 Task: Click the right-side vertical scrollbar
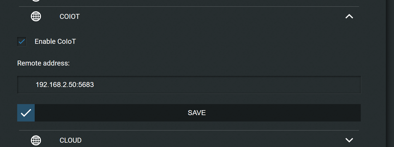(390, 73)
